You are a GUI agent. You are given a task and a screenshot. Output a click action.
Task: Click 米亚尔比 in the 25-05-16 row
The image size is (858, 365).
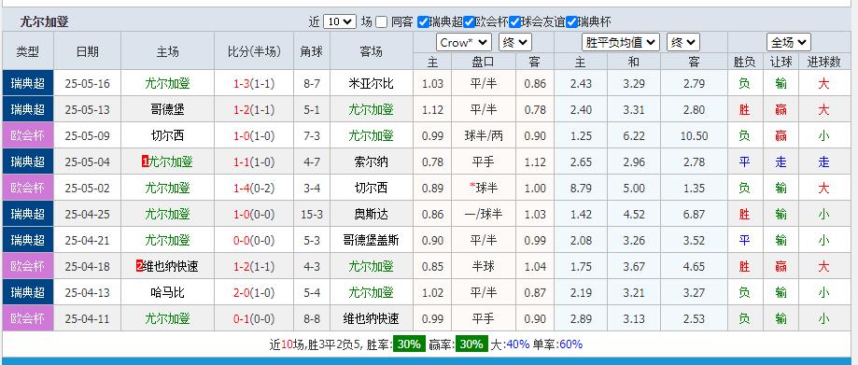tap(371, 84)
